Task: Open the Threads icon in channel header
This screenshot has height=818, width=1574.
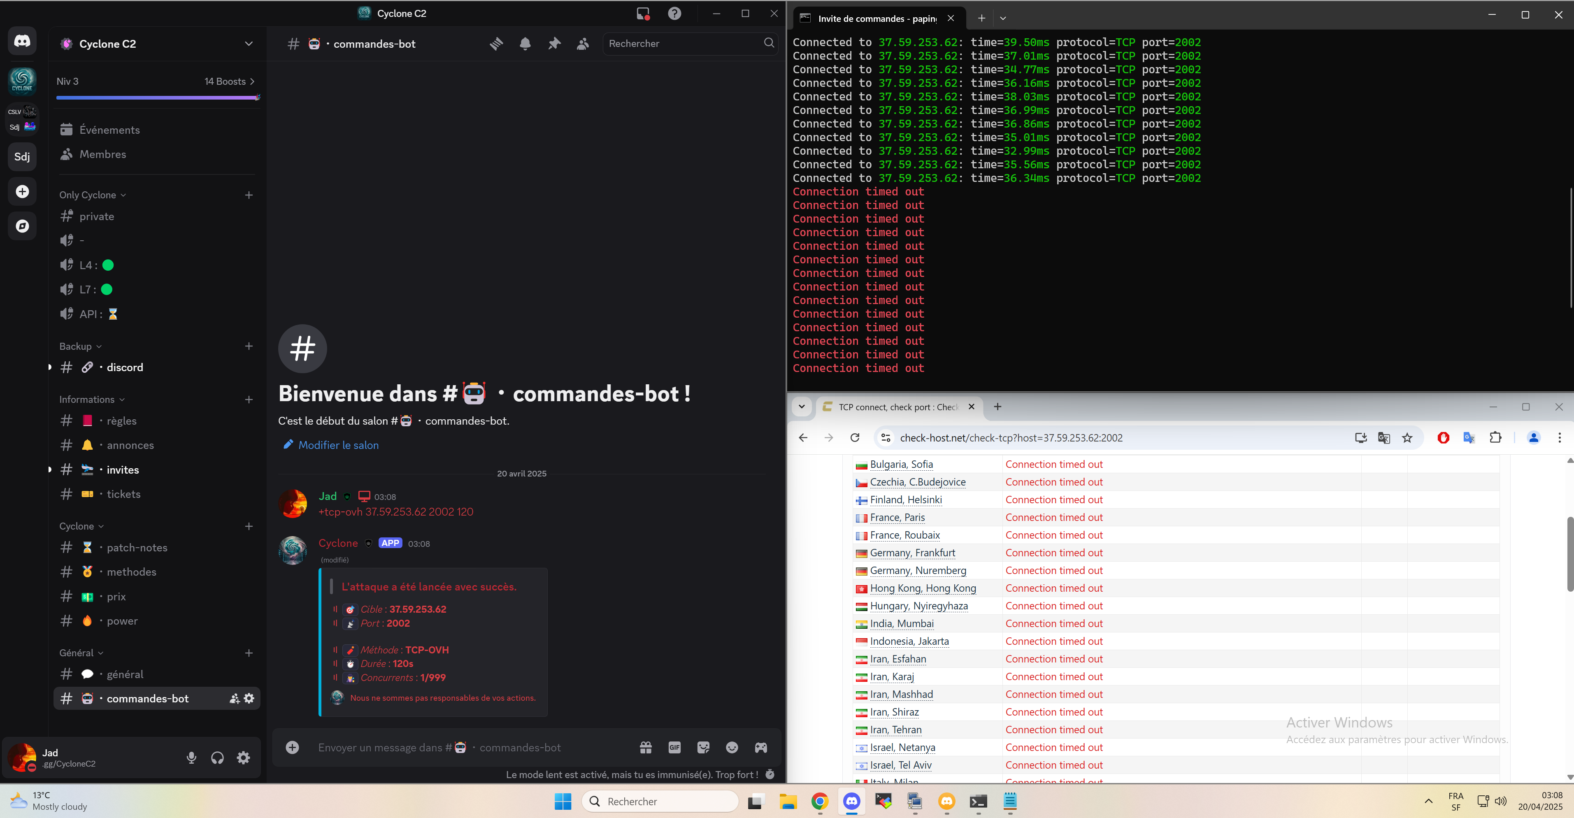Action: coord(496,43)
